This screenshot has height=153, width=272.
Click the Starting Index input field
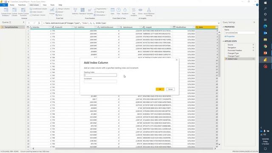tap(100, 75)
